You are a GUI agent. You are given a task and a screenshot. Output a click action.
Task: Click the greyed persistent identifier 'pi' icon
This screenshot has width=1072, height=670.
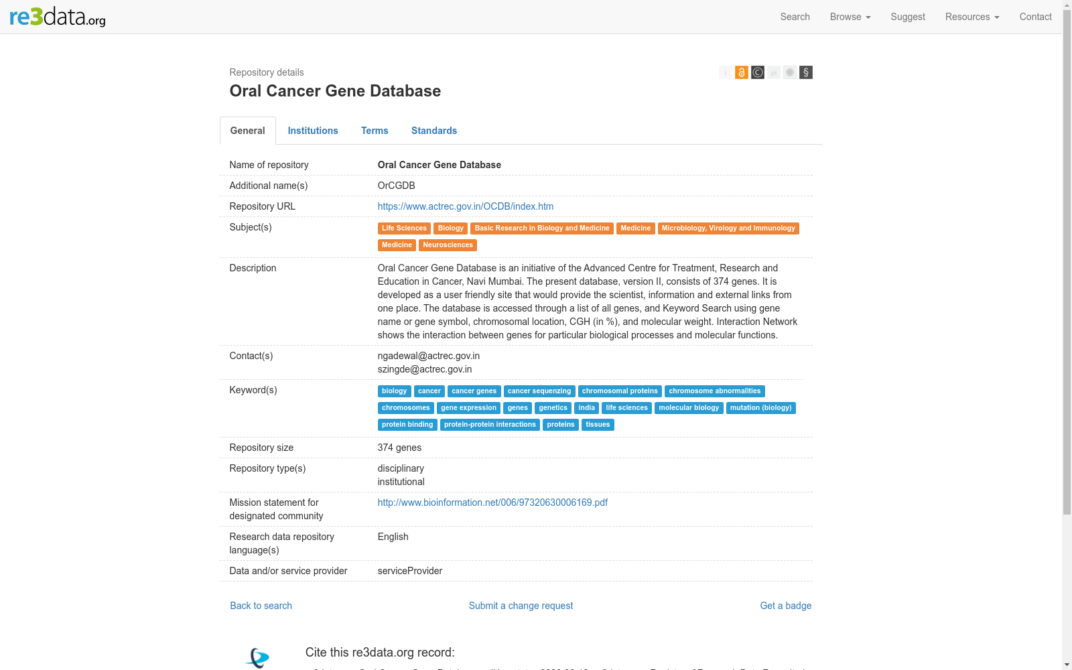[x=774, y=72]
